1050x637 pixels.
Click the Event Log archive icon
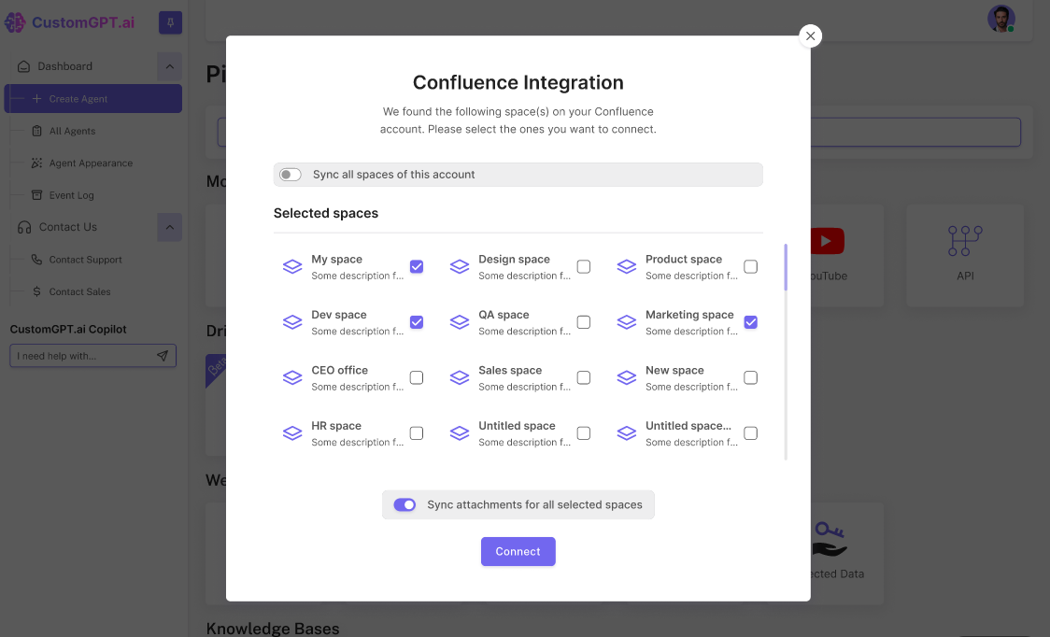pyautogui.click(x=36, y=195)
